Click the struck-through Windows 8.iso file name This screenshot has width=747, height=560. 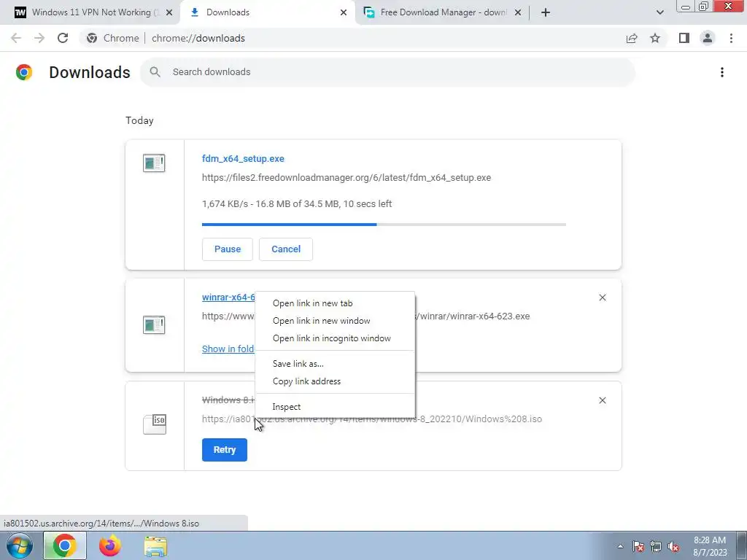228,400
